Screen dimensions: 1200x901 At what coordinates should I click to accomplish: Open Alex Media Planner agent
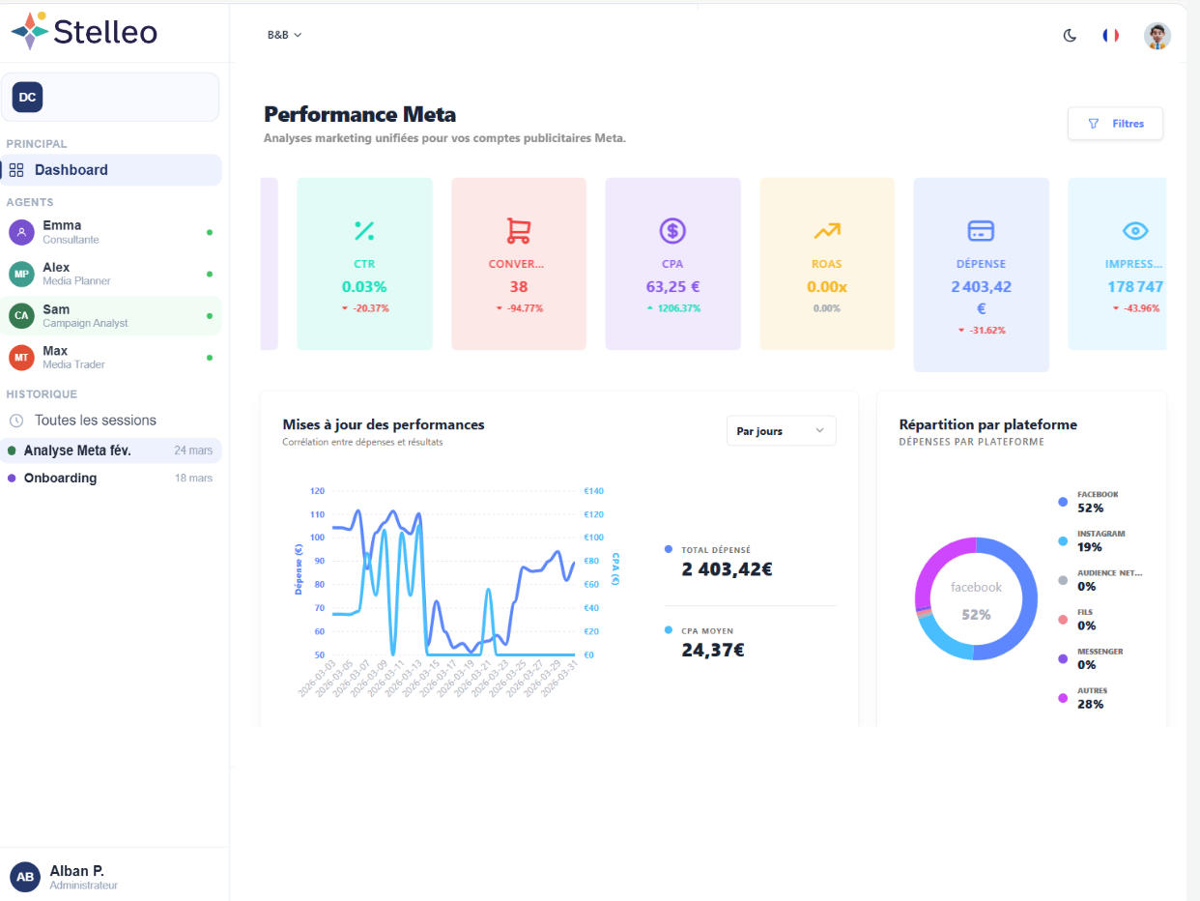[112, 274]
